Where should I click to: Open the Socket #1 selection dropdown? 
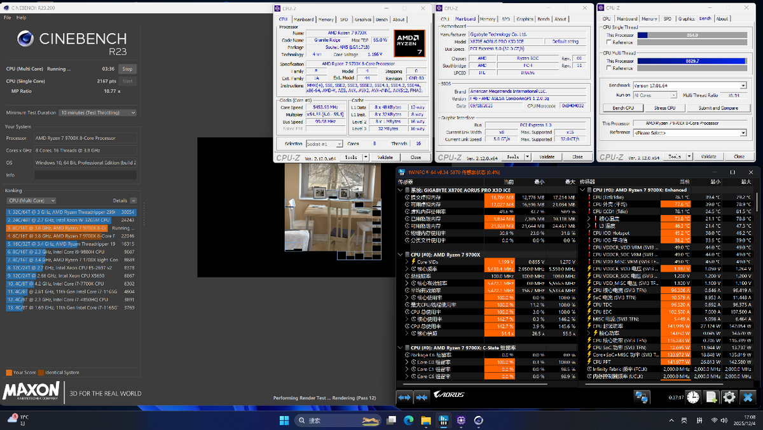(323, 144)
